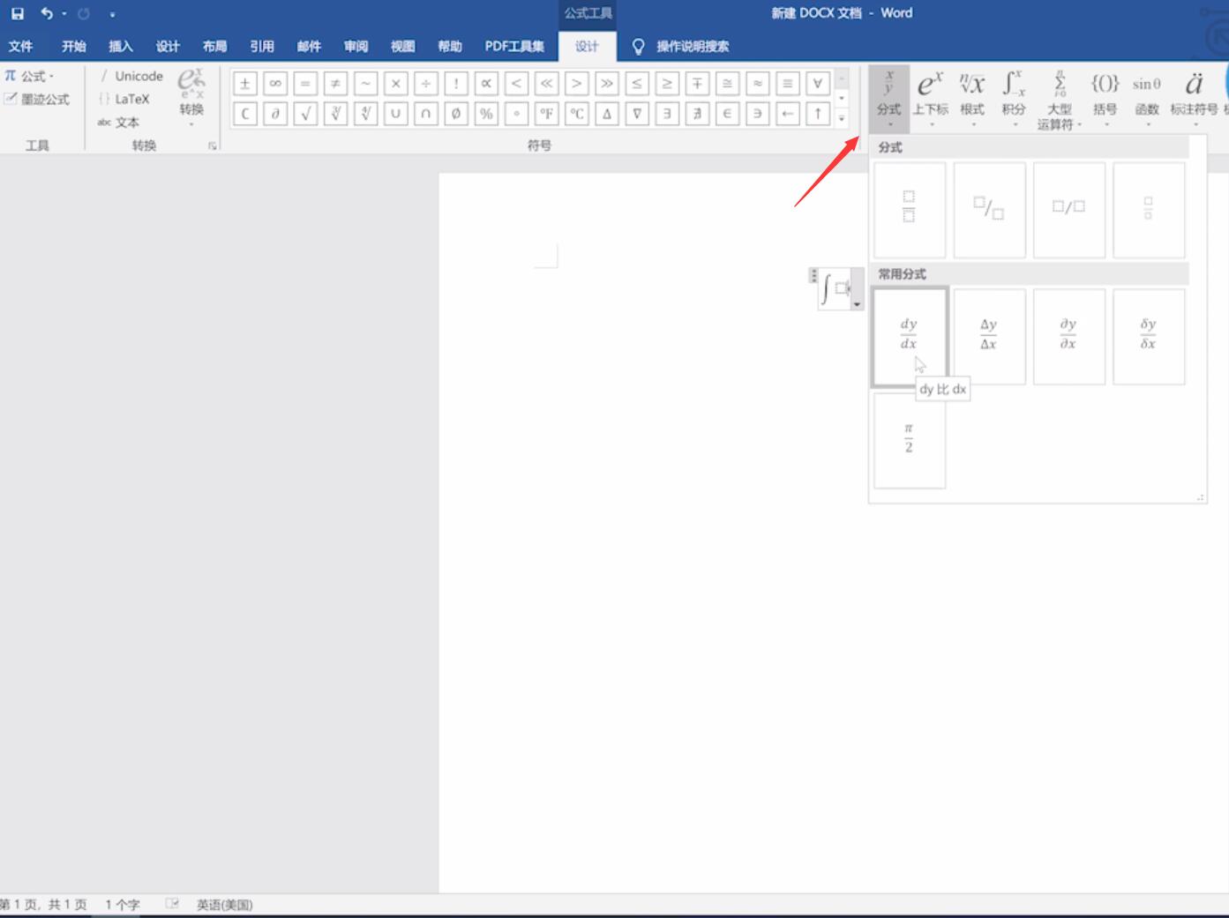This screenshot has width=1229, height=918.
Task: Insert the partial derivative symbol
Action: pos(275,114)
